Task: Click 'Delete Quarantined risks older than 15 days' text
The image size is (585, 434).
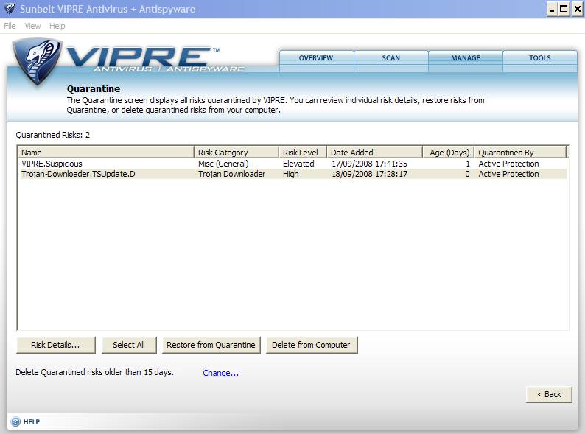Action: [95, 372]
